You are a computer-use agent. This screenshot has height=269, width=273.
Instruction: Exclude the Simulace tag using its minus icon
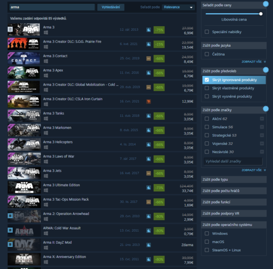point(262,127)
